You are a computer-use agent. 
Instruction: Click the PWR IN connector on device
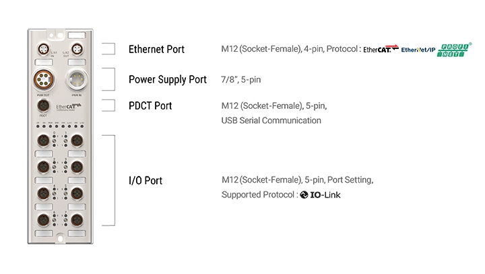76,82
